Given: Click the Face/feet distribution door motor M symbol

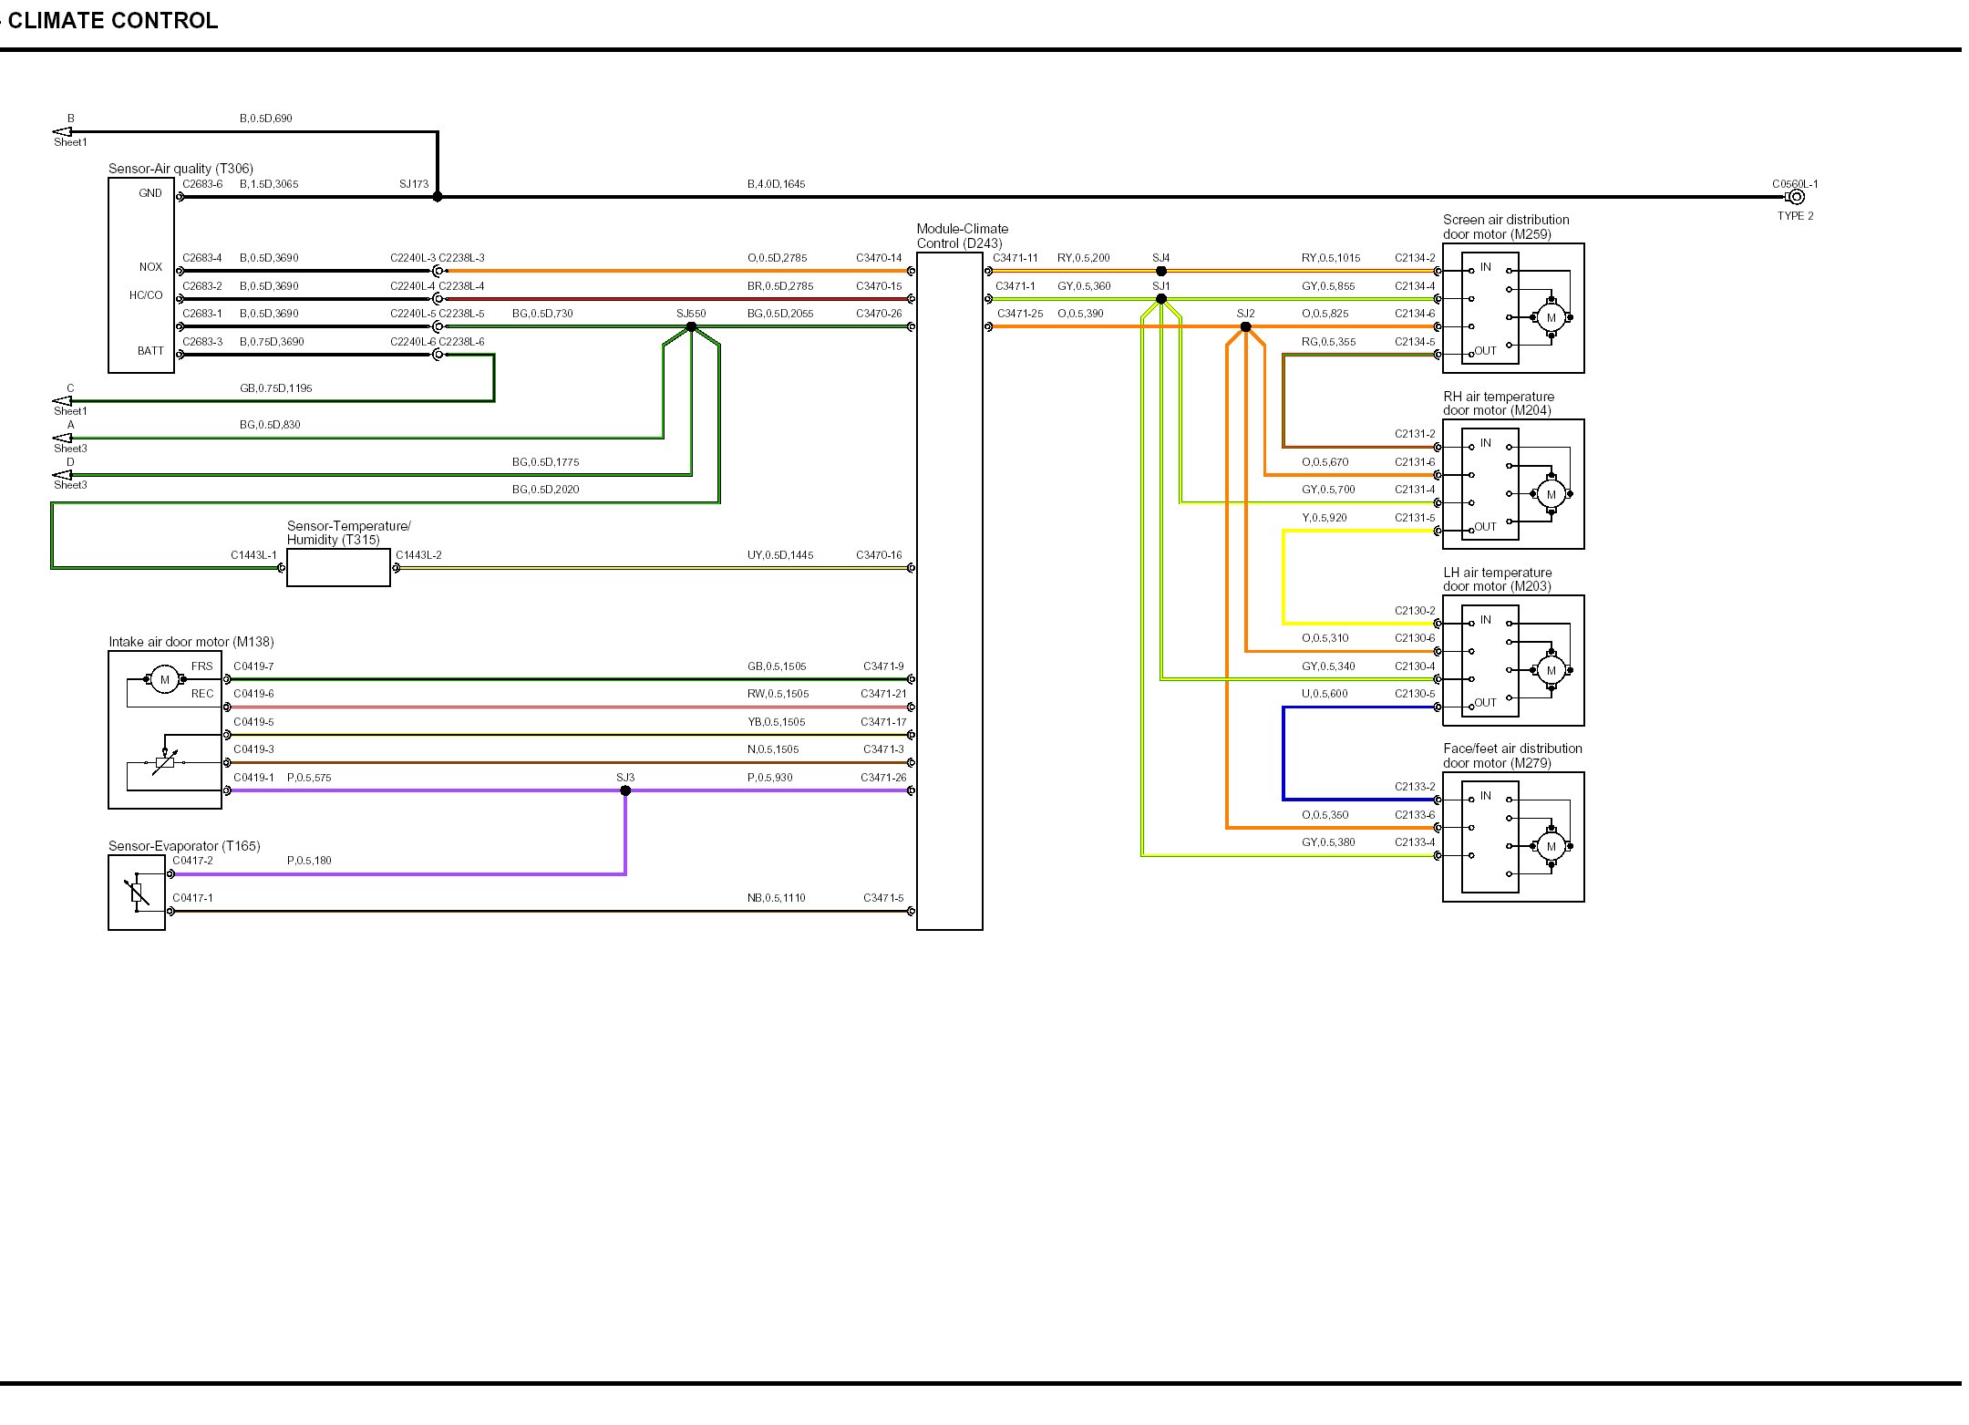Looking at the screenshot, I should 1551,846.
